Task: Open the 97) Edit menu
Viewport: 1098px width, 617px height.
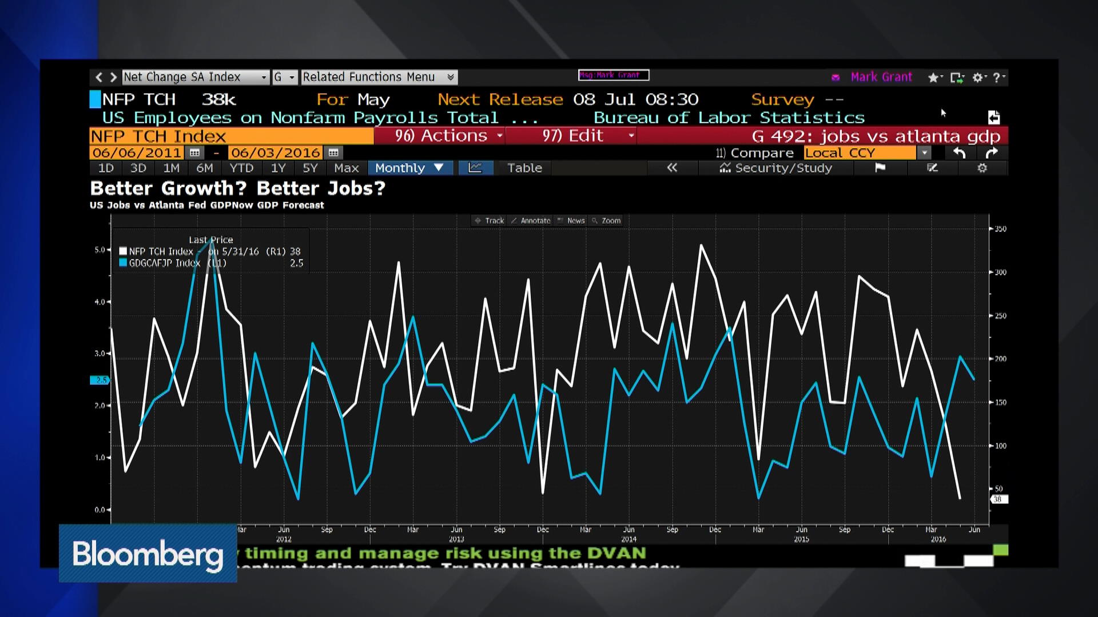Action: (572, 136)
